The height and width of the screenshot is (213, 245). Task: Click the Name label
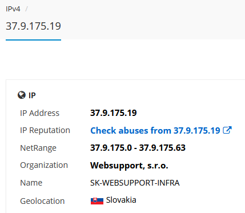coord(31,183)
